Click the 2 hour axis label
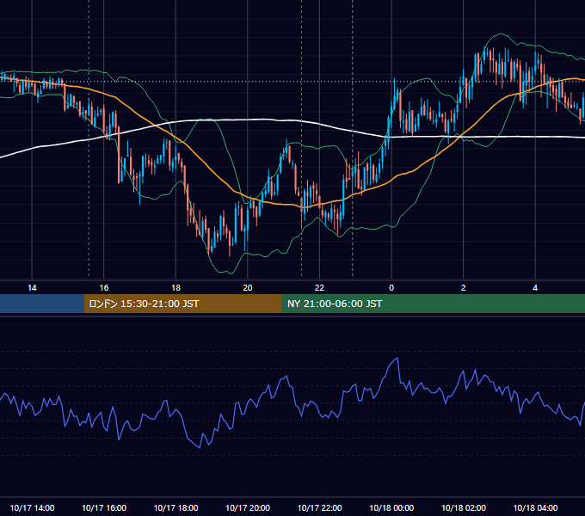585x516 pixels. (464, 288)
